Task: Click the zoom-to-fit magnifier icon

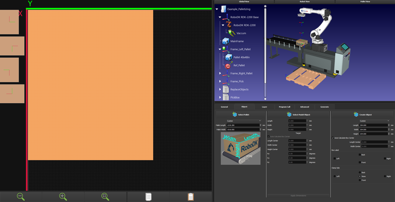Action: (105, 197)
